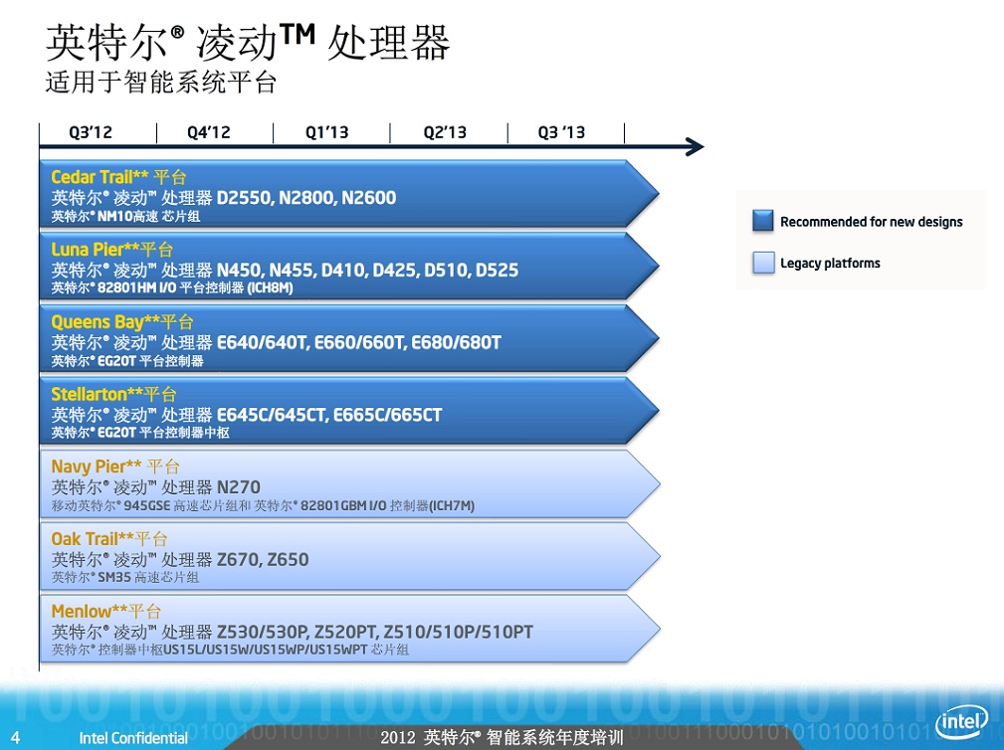Click the Q1'13 quarter label
The width and height of the screenshot is (1004, 750).
pos(326,132)
